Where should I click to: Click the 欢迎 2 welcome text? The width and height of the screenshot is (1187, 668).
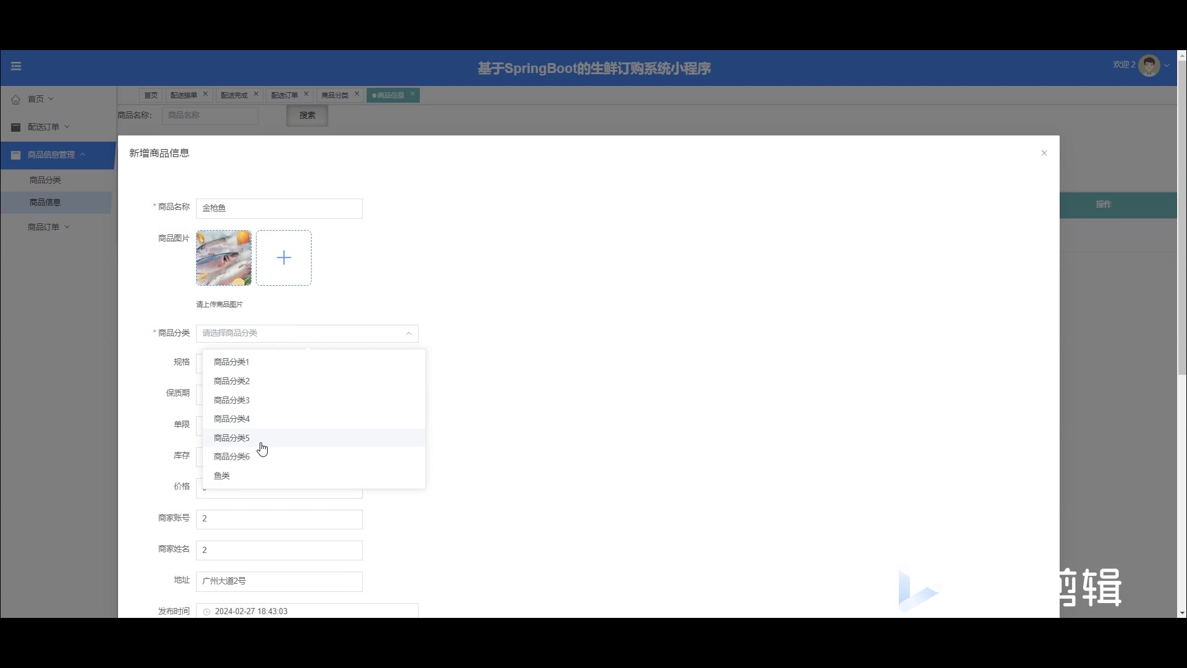coord(1124,65)
